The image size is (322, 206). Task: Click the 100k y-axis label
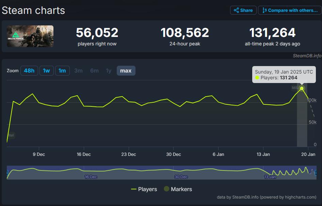[x=312, y=100]
